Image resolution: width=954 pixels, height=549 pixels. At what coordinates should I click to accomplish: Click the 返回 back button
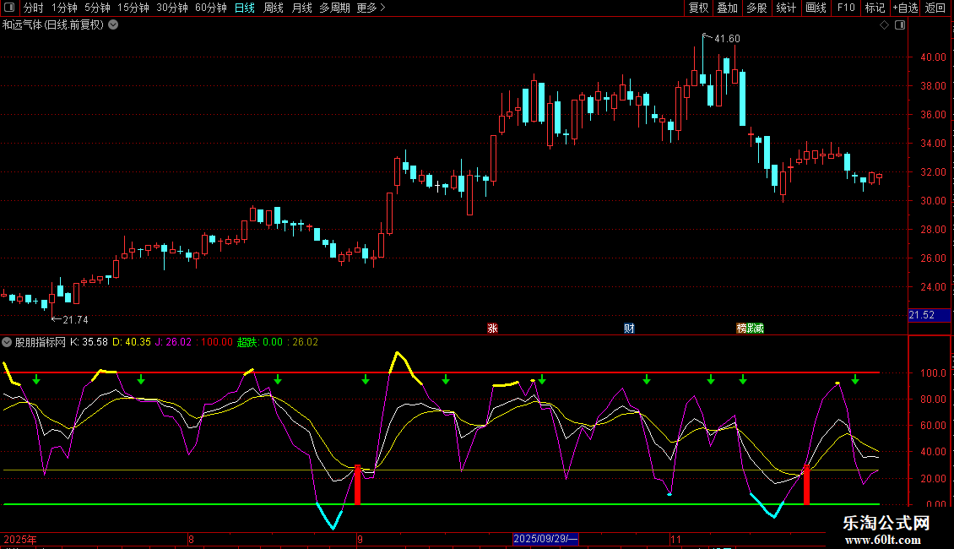coord(935,8)
